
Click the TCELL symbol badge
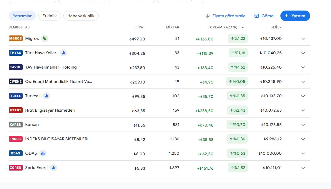click(16, 96)
